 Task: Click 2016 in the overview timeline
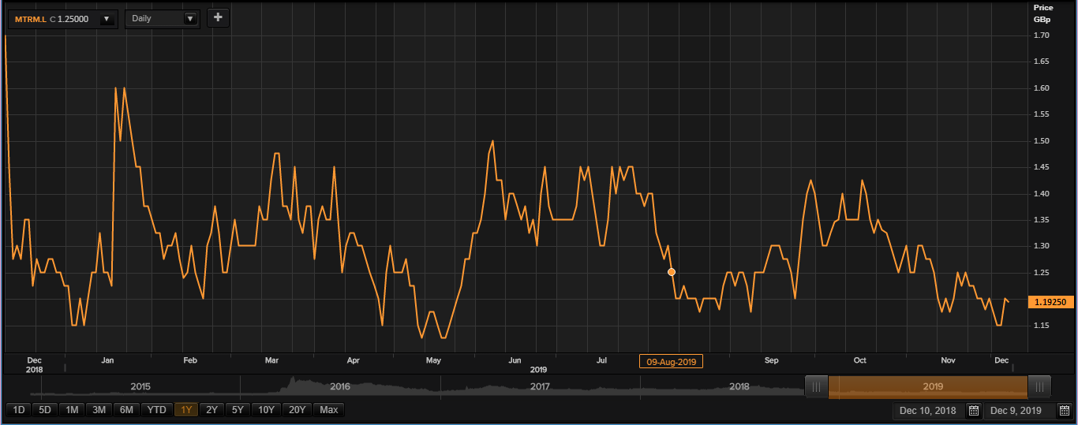click(340, 387)
